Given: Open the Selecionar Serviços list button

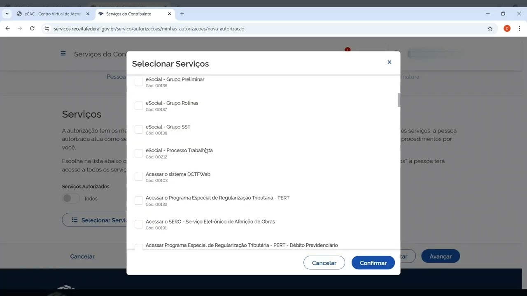Looking at the screenshot, I should point(95,220).
